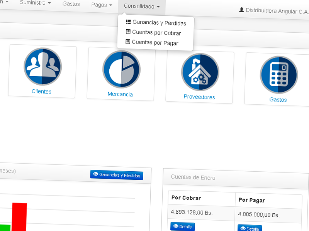Click the blue Ganancias y Pérdidas button
The width and height of the screenshot is (309, 231).
(117, 175)
